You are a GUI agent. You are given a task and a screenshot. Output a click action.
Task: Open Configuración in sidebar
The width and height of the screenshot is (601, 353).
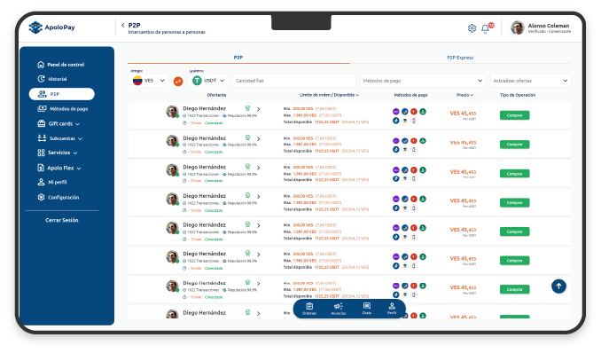coord(59,197)
